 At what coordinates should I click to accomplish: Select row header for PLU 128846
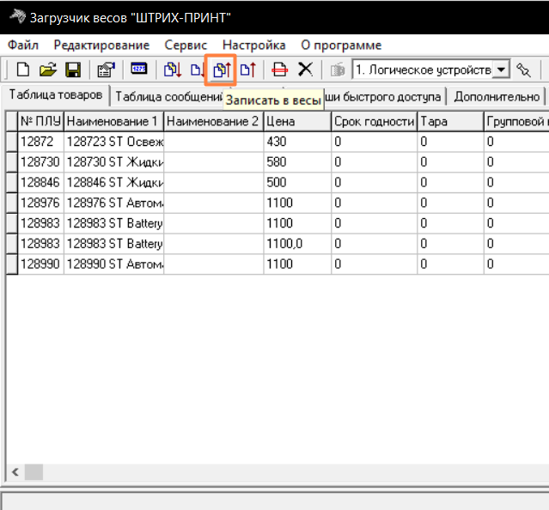(12, 182)
